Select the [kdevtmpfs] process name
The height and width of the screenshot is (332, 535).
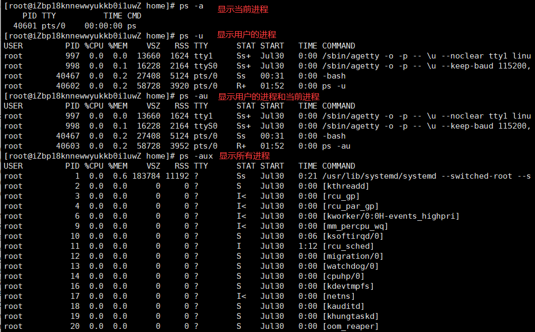click(x=348, y=286)
